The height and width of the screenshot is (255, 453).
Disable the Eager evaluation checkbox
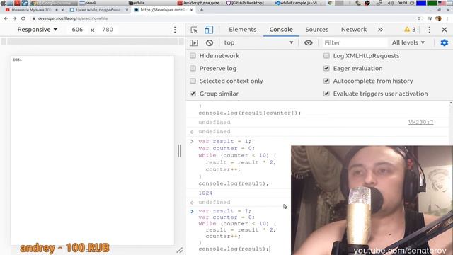(x=326, y=68)
